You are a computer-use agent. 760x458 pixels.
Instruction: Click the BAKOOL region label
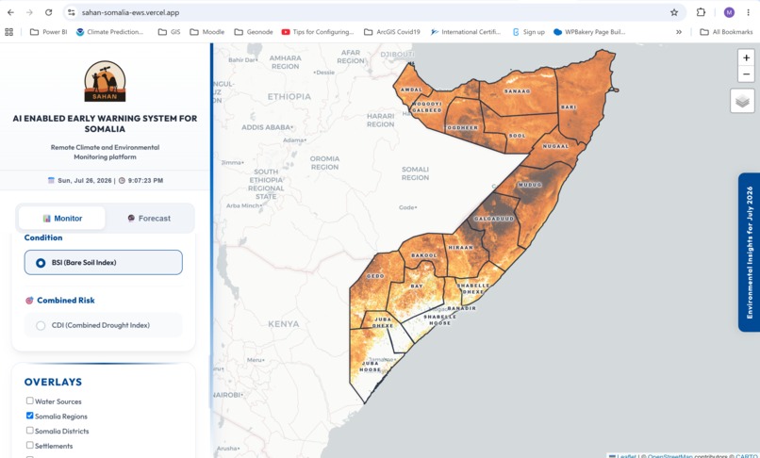[424, 255]
